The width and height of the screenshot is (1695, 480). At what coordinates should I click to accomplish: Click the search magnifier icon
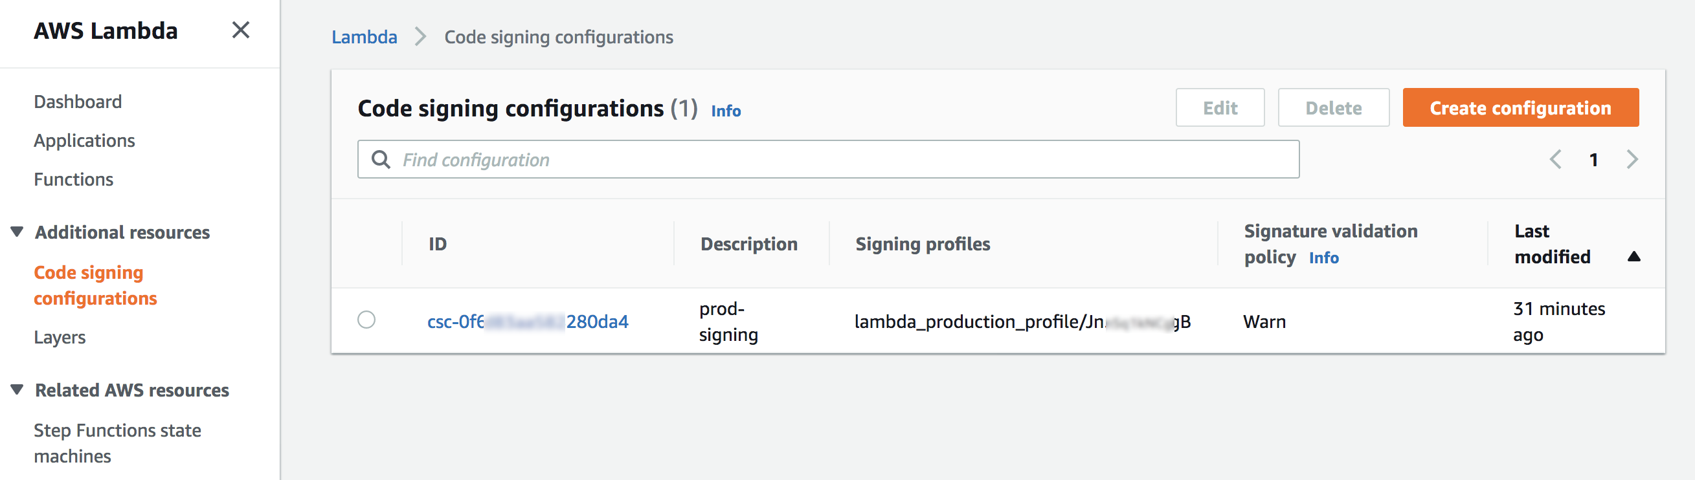381,159
